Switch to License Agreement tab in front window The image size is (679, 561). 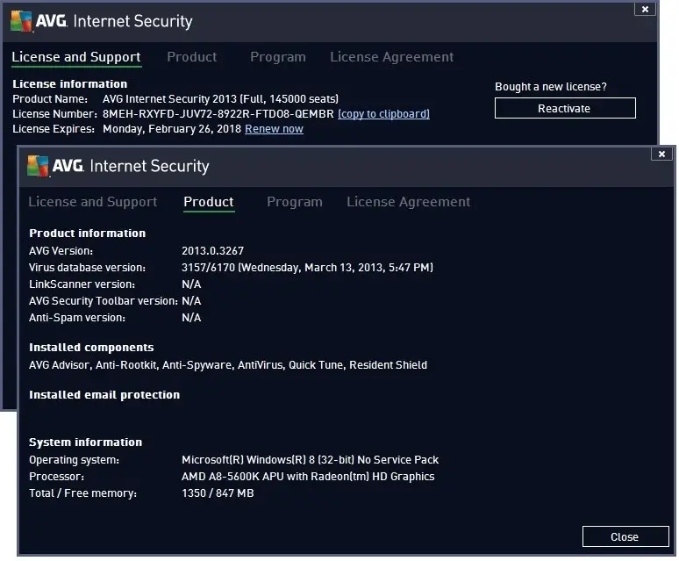click(x=408, y=202)
